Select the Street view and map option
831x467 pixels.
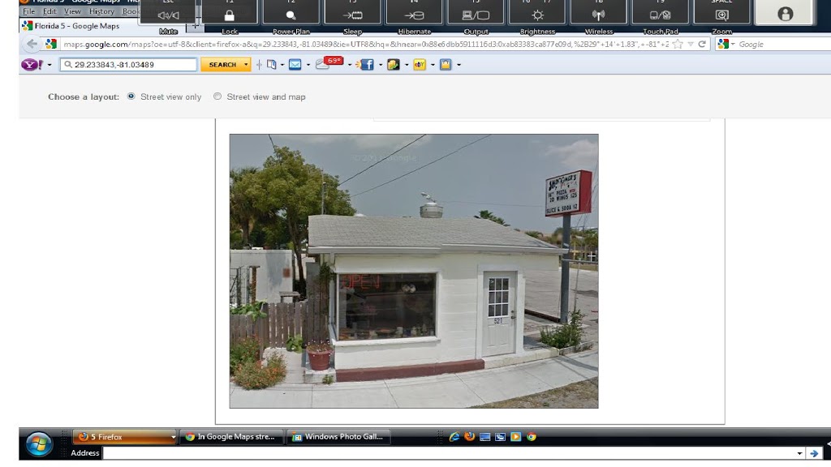[x=217, y=96]
